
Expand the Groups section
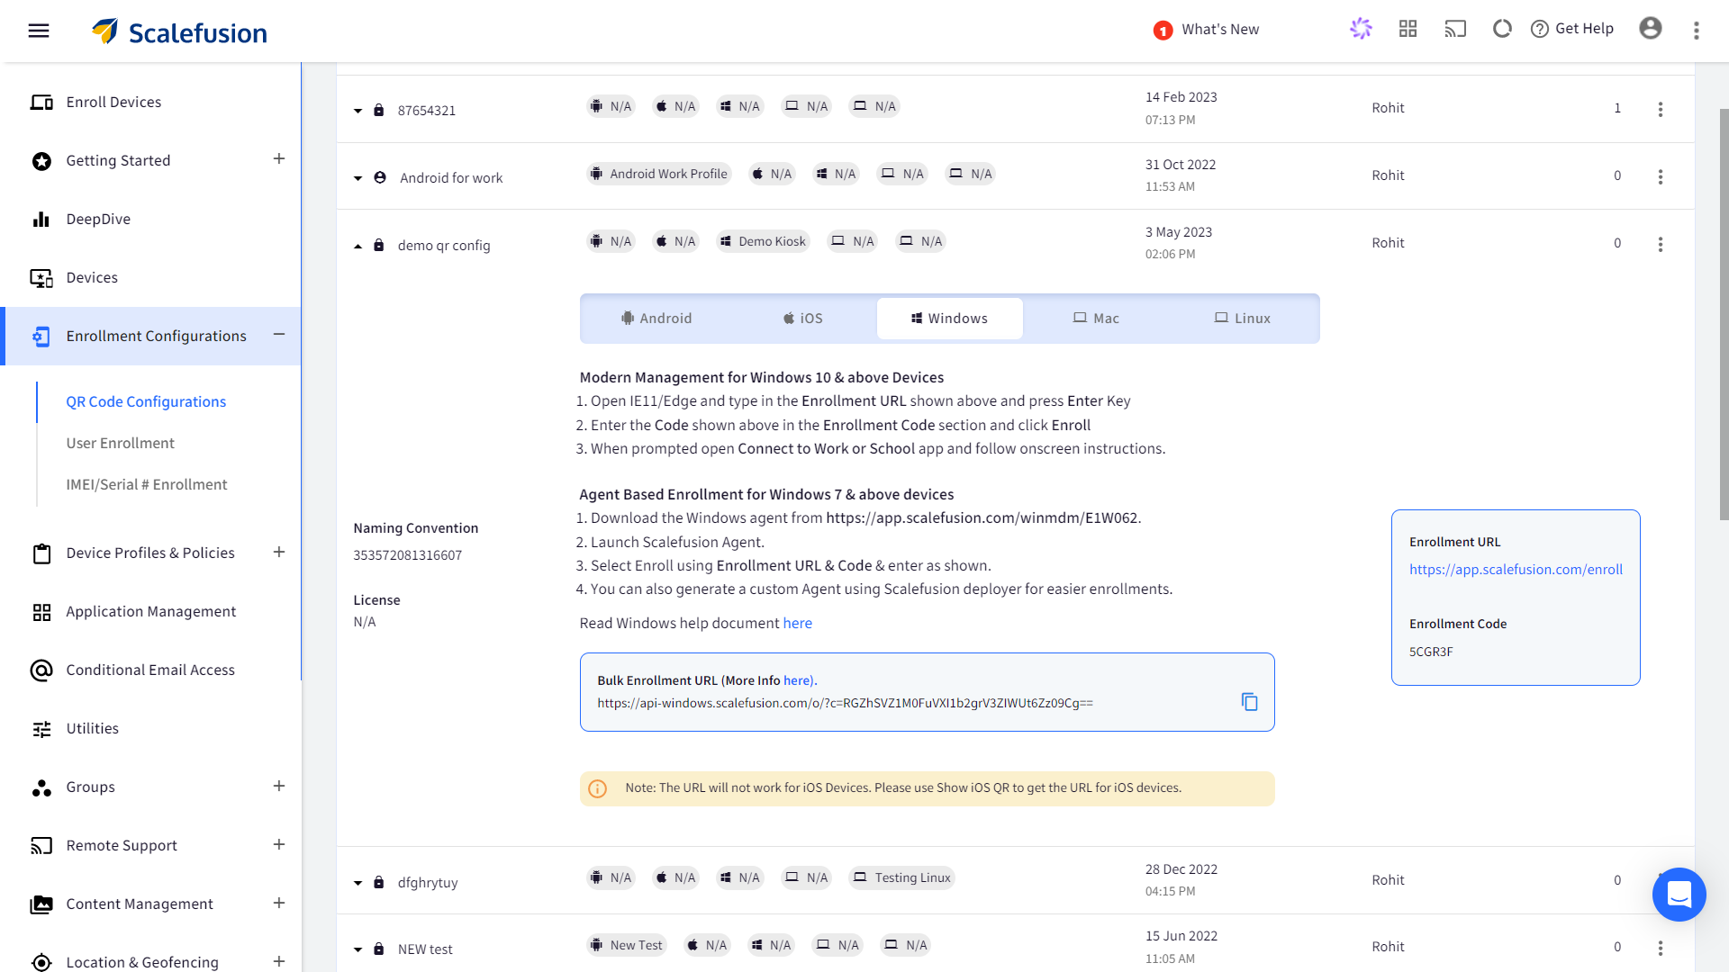279,786
